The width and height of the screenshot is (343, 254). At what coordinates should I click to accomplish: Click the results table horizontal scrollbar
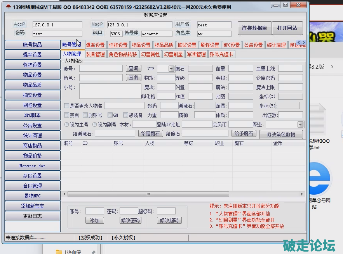click(183, 194)
